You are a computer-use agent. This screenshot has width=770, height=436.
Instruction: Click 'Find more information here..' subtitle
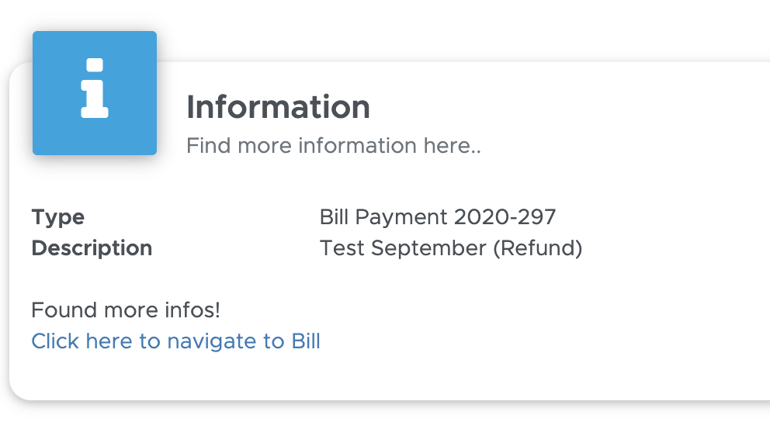[x=334, y=146]
